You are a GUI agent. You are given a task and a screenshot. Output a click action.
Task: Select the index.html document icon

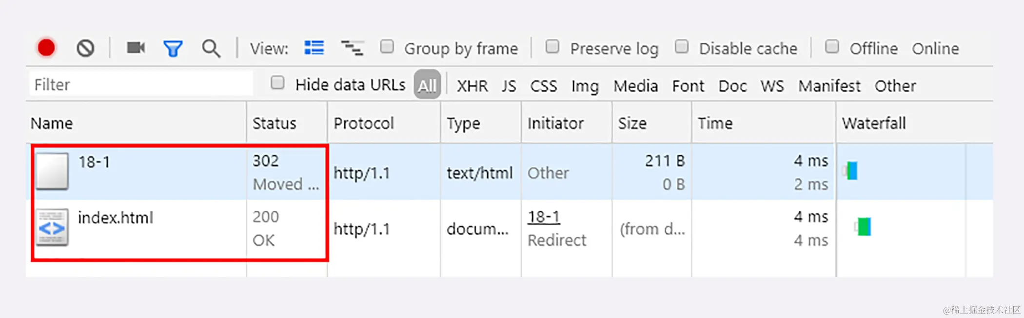click(x=52, y=227)
